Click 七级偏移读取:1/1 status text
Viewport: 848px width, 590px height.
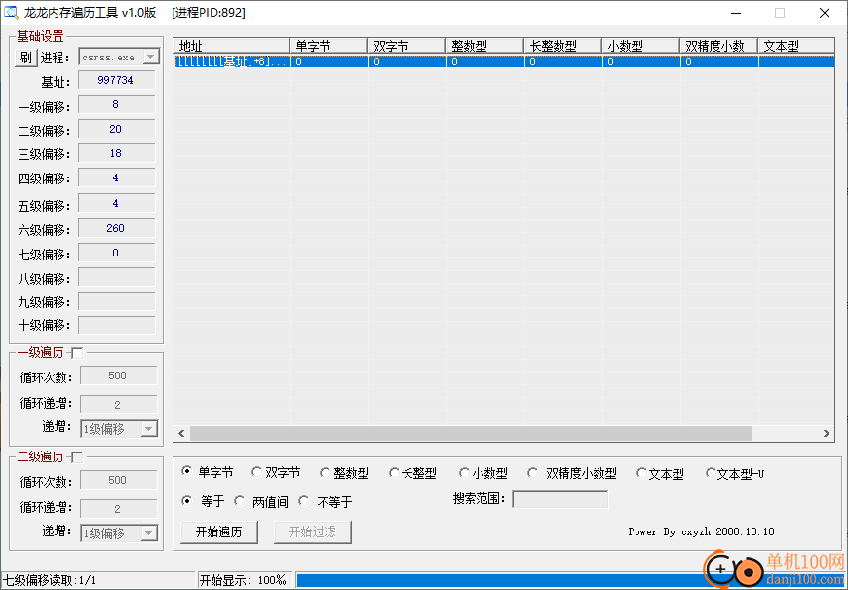click(x=50, y=581)
